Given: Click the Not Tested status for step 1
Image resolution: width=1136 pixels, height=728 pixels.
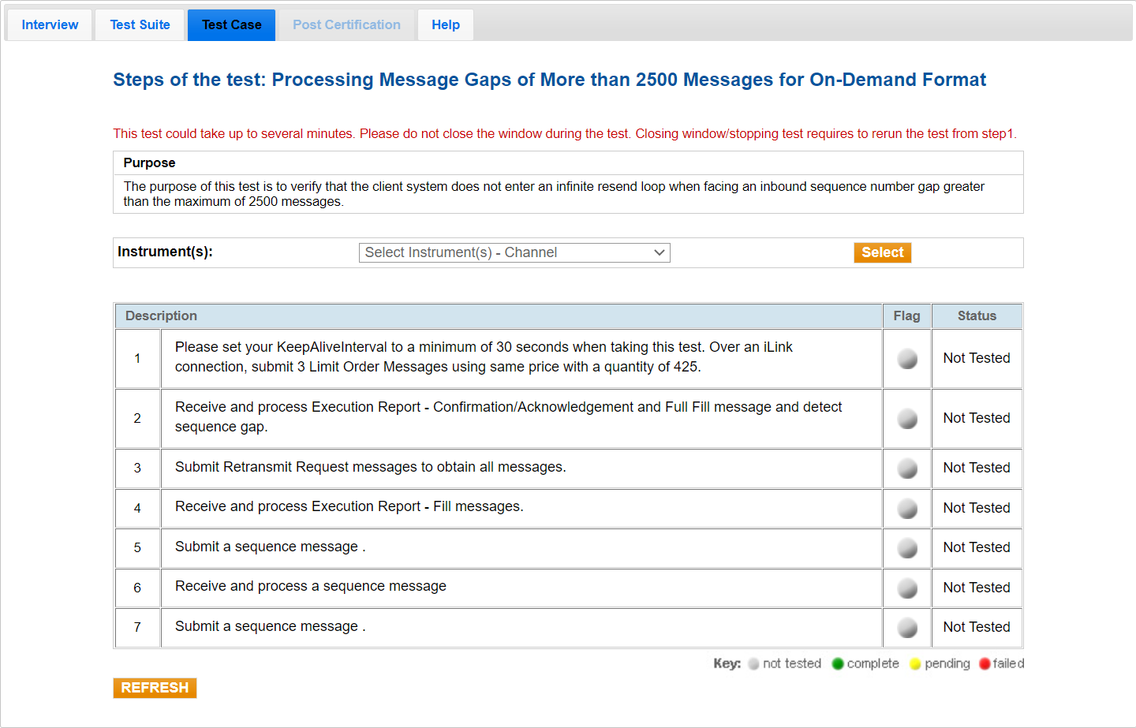Looking at the screenshot, I should [976, 358].
